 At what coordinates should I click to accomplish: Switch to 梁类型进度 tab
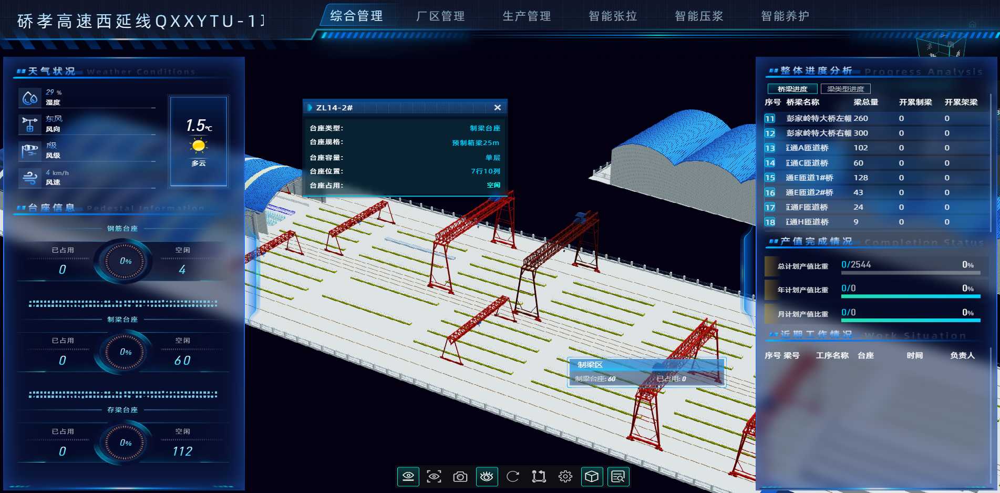tap(845, 89)
